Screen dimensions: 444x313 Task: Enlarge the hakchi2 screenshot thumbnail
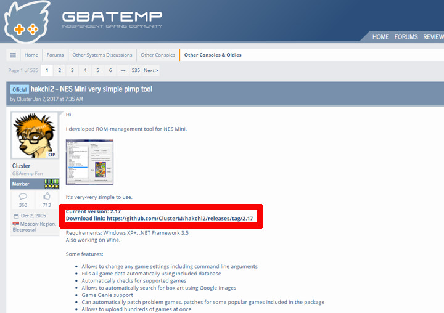tap(89, 162)
